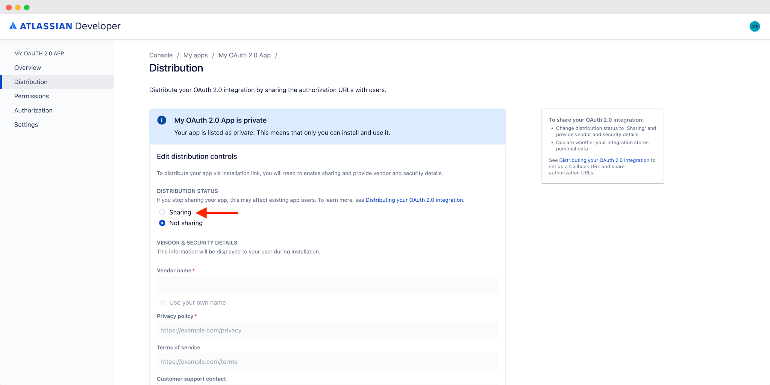Click the macOS red close window button
Screen dimensions: 770x385
[9, 8]
